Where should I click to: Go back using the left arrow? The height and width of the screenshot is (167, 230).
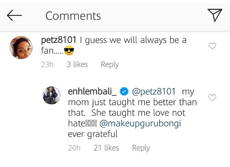pos(14,15)
